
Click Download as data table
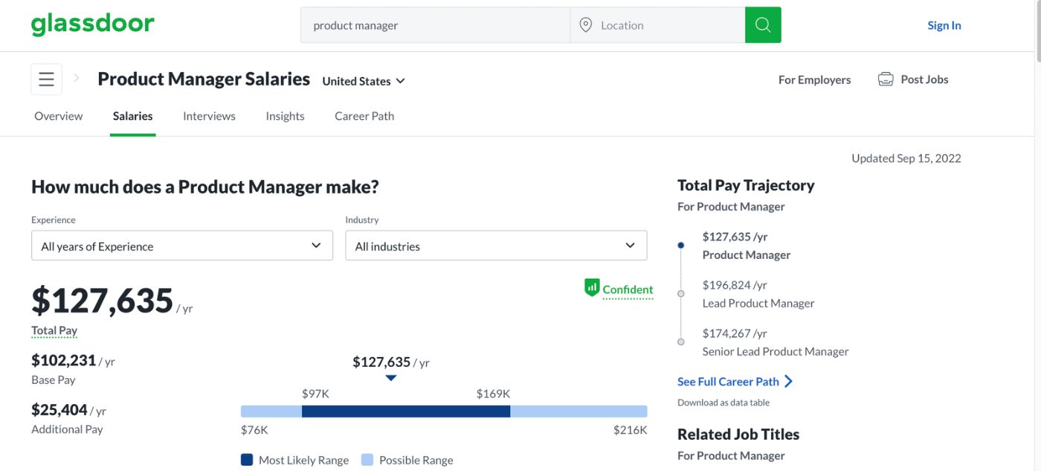tap(723, 402)
